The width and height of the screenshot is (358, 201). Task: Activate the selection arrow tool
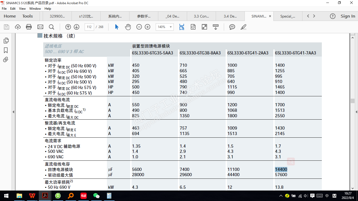pos(117,27)
